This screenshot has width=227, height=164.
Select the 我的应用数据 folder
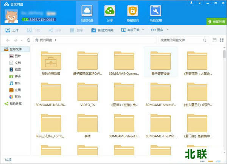click(51, 63)
